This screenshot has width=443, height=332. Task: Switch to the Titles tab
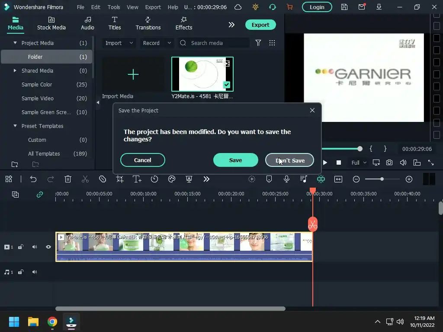click(x=114, y=23)
